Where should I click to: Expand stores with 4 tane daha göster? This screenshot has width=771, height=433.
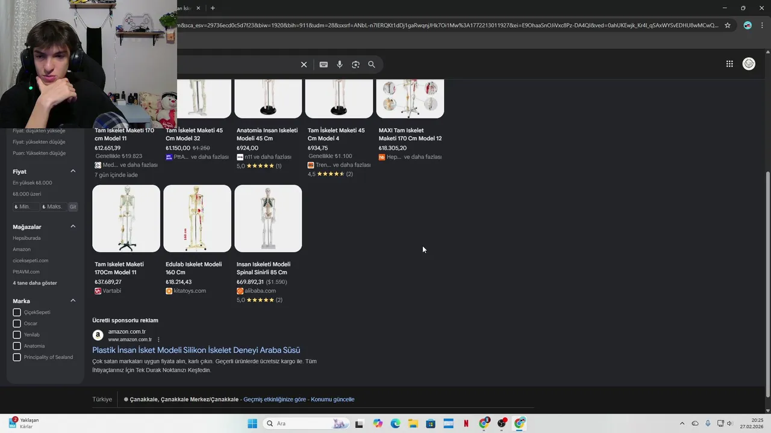click(35, 283)
